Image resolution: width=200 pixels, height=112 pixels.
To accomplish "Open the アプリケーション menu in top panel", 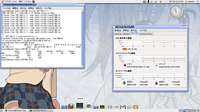I will click(11, 1).
